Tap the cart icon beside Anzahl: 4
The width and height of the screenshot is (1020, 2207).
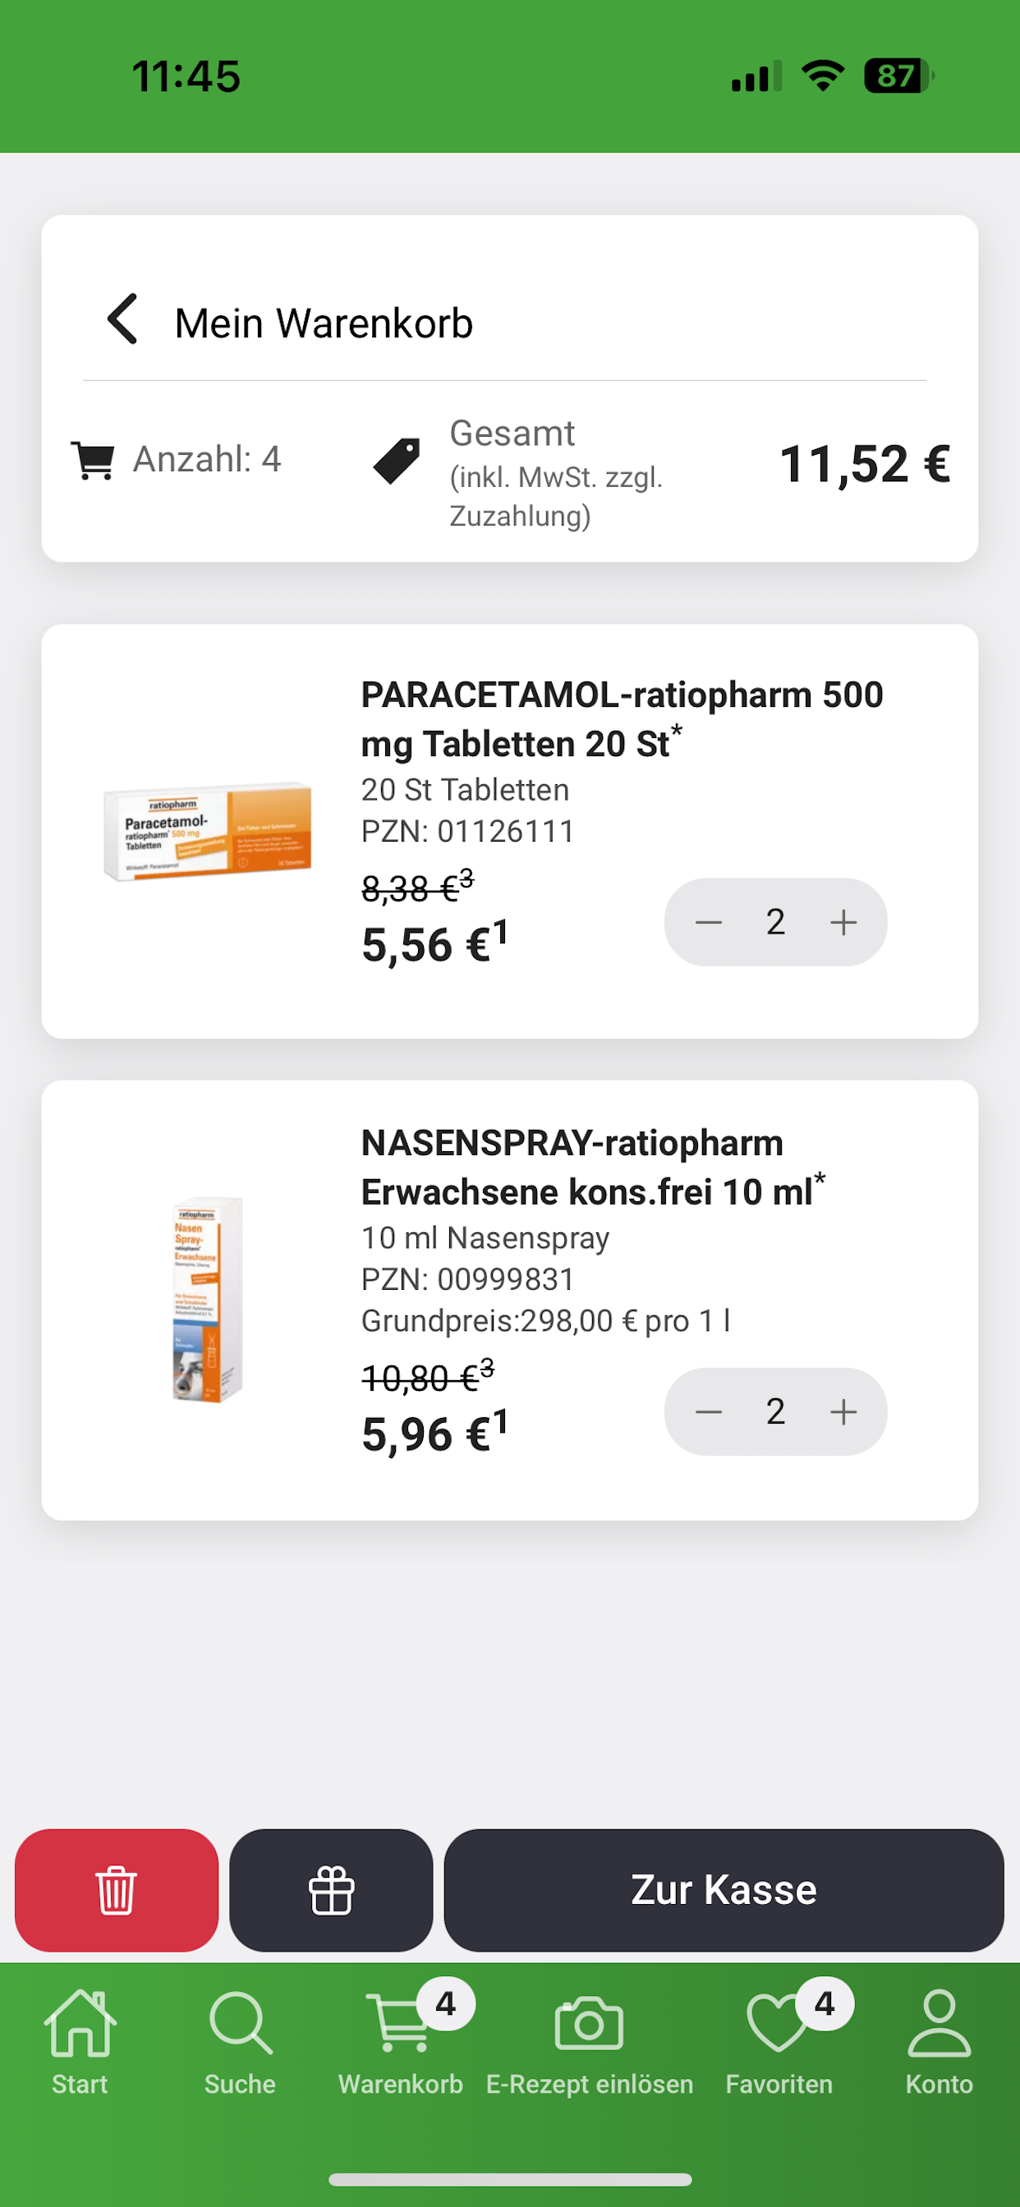coord(93,460)
